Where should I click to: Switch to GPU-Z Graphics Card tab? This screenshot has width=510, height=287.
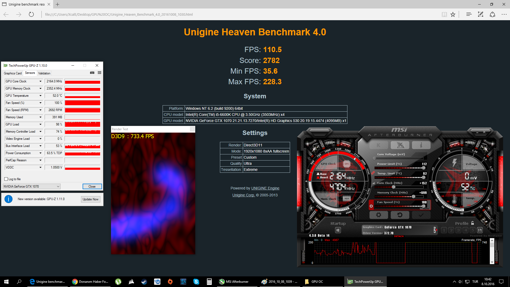[13, 73]
